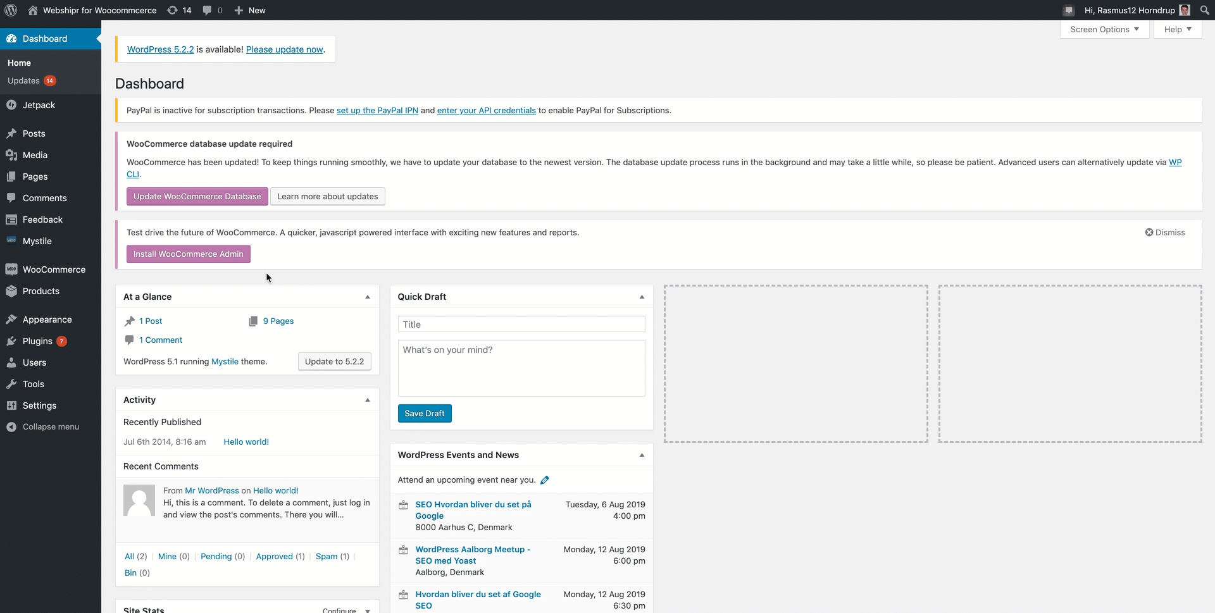Image resolution: width=1215 pixels, height=613 pixels.
Task: Open WordPress Aalborg Meetup event link
Action: 473,555
